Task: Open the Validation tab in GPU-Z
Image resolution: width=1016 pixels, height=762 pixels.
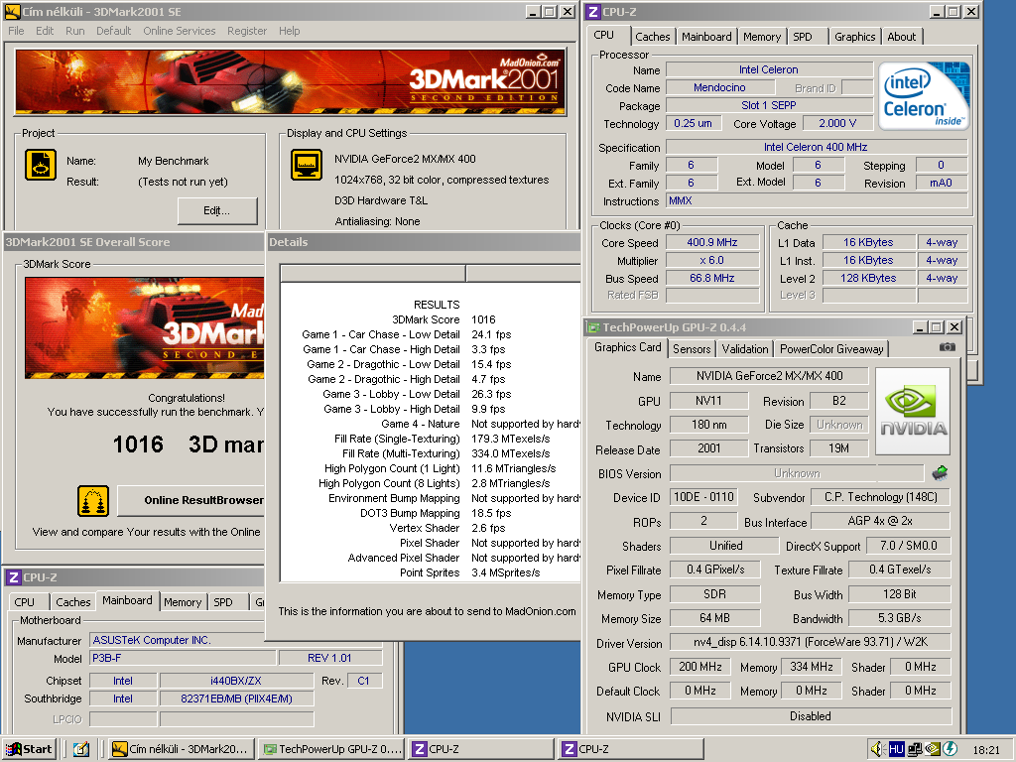Action: (x=744, y=348)
